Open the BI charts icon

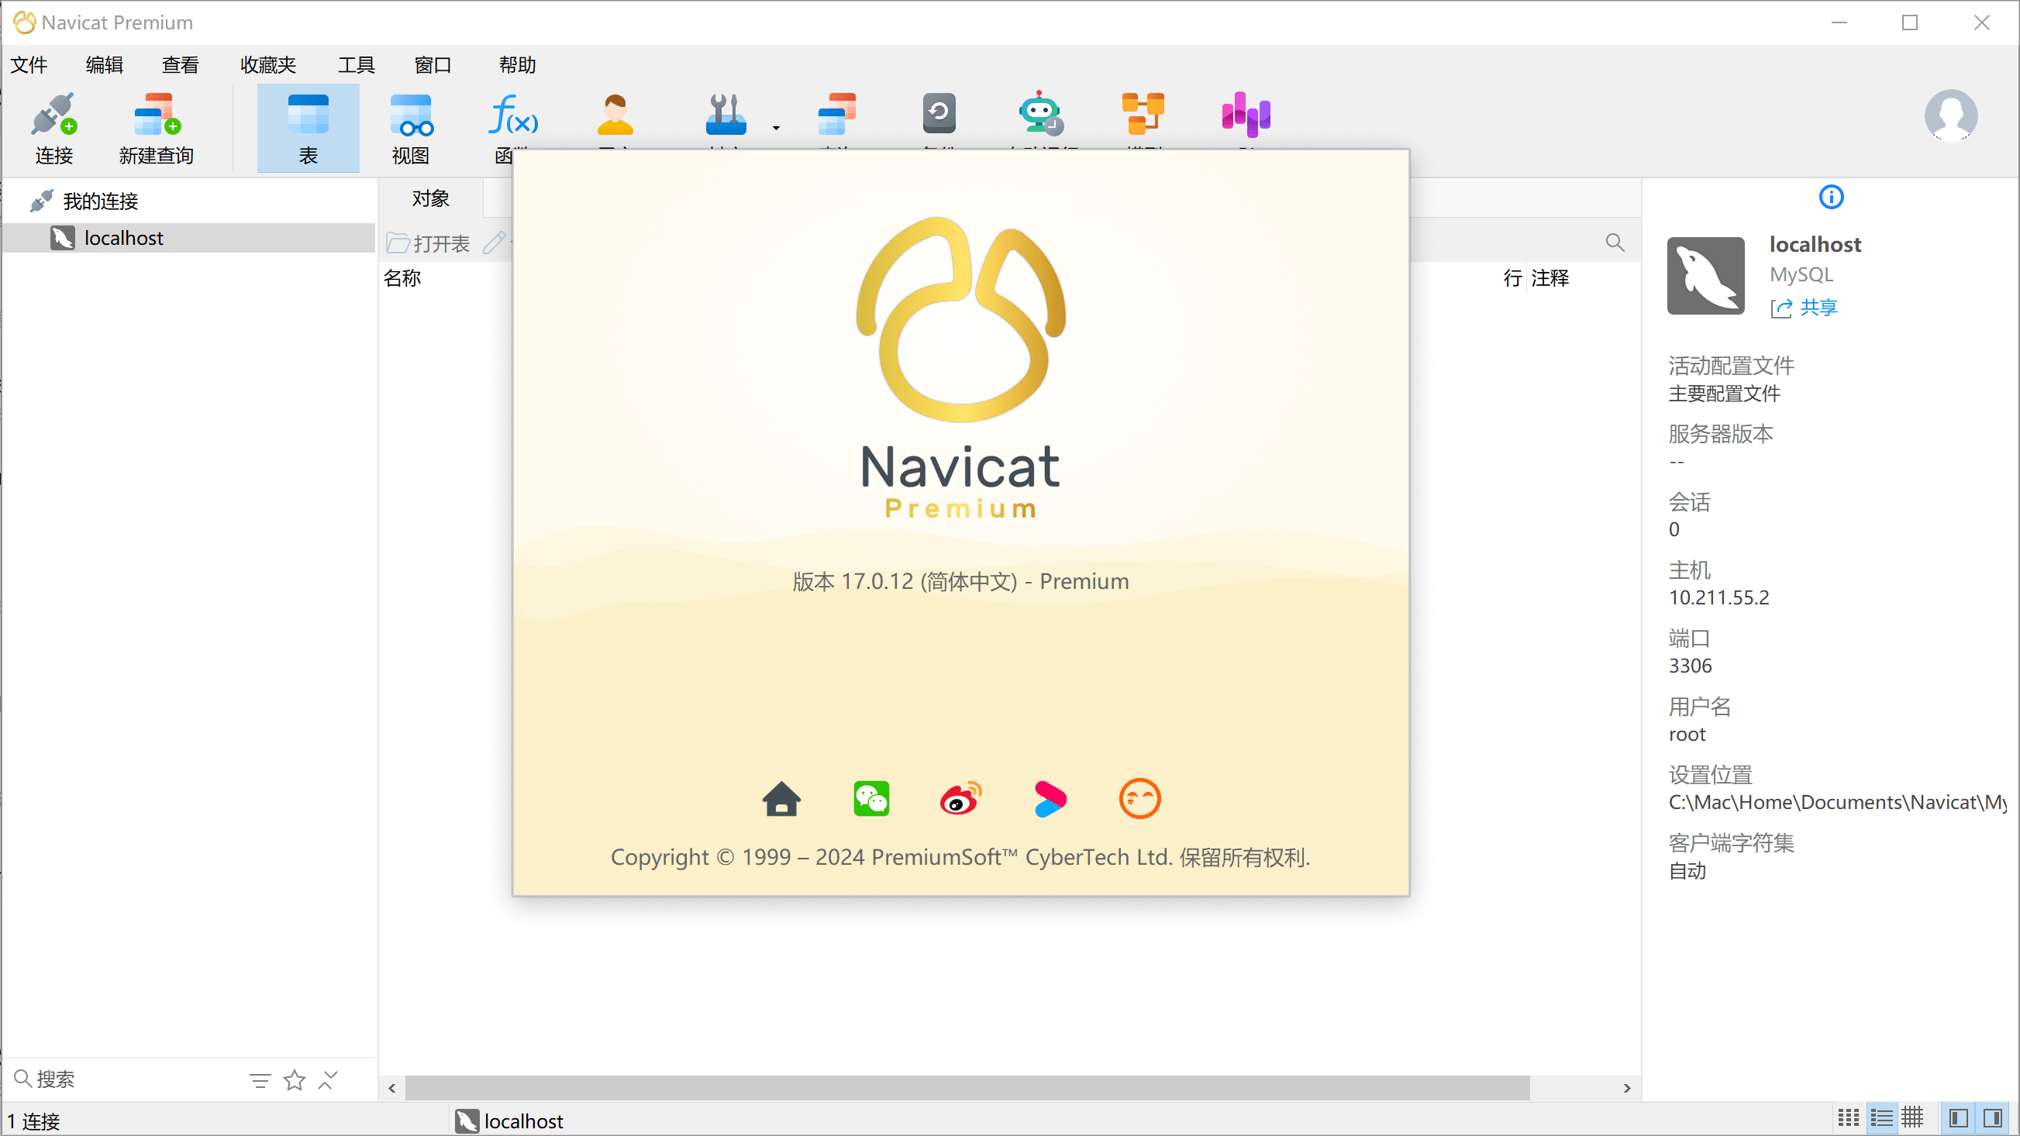click(x=1246, y=116)
